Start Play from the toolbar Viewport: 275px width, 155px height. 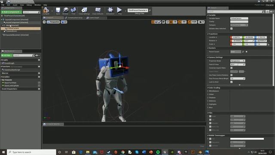(119, 11)
